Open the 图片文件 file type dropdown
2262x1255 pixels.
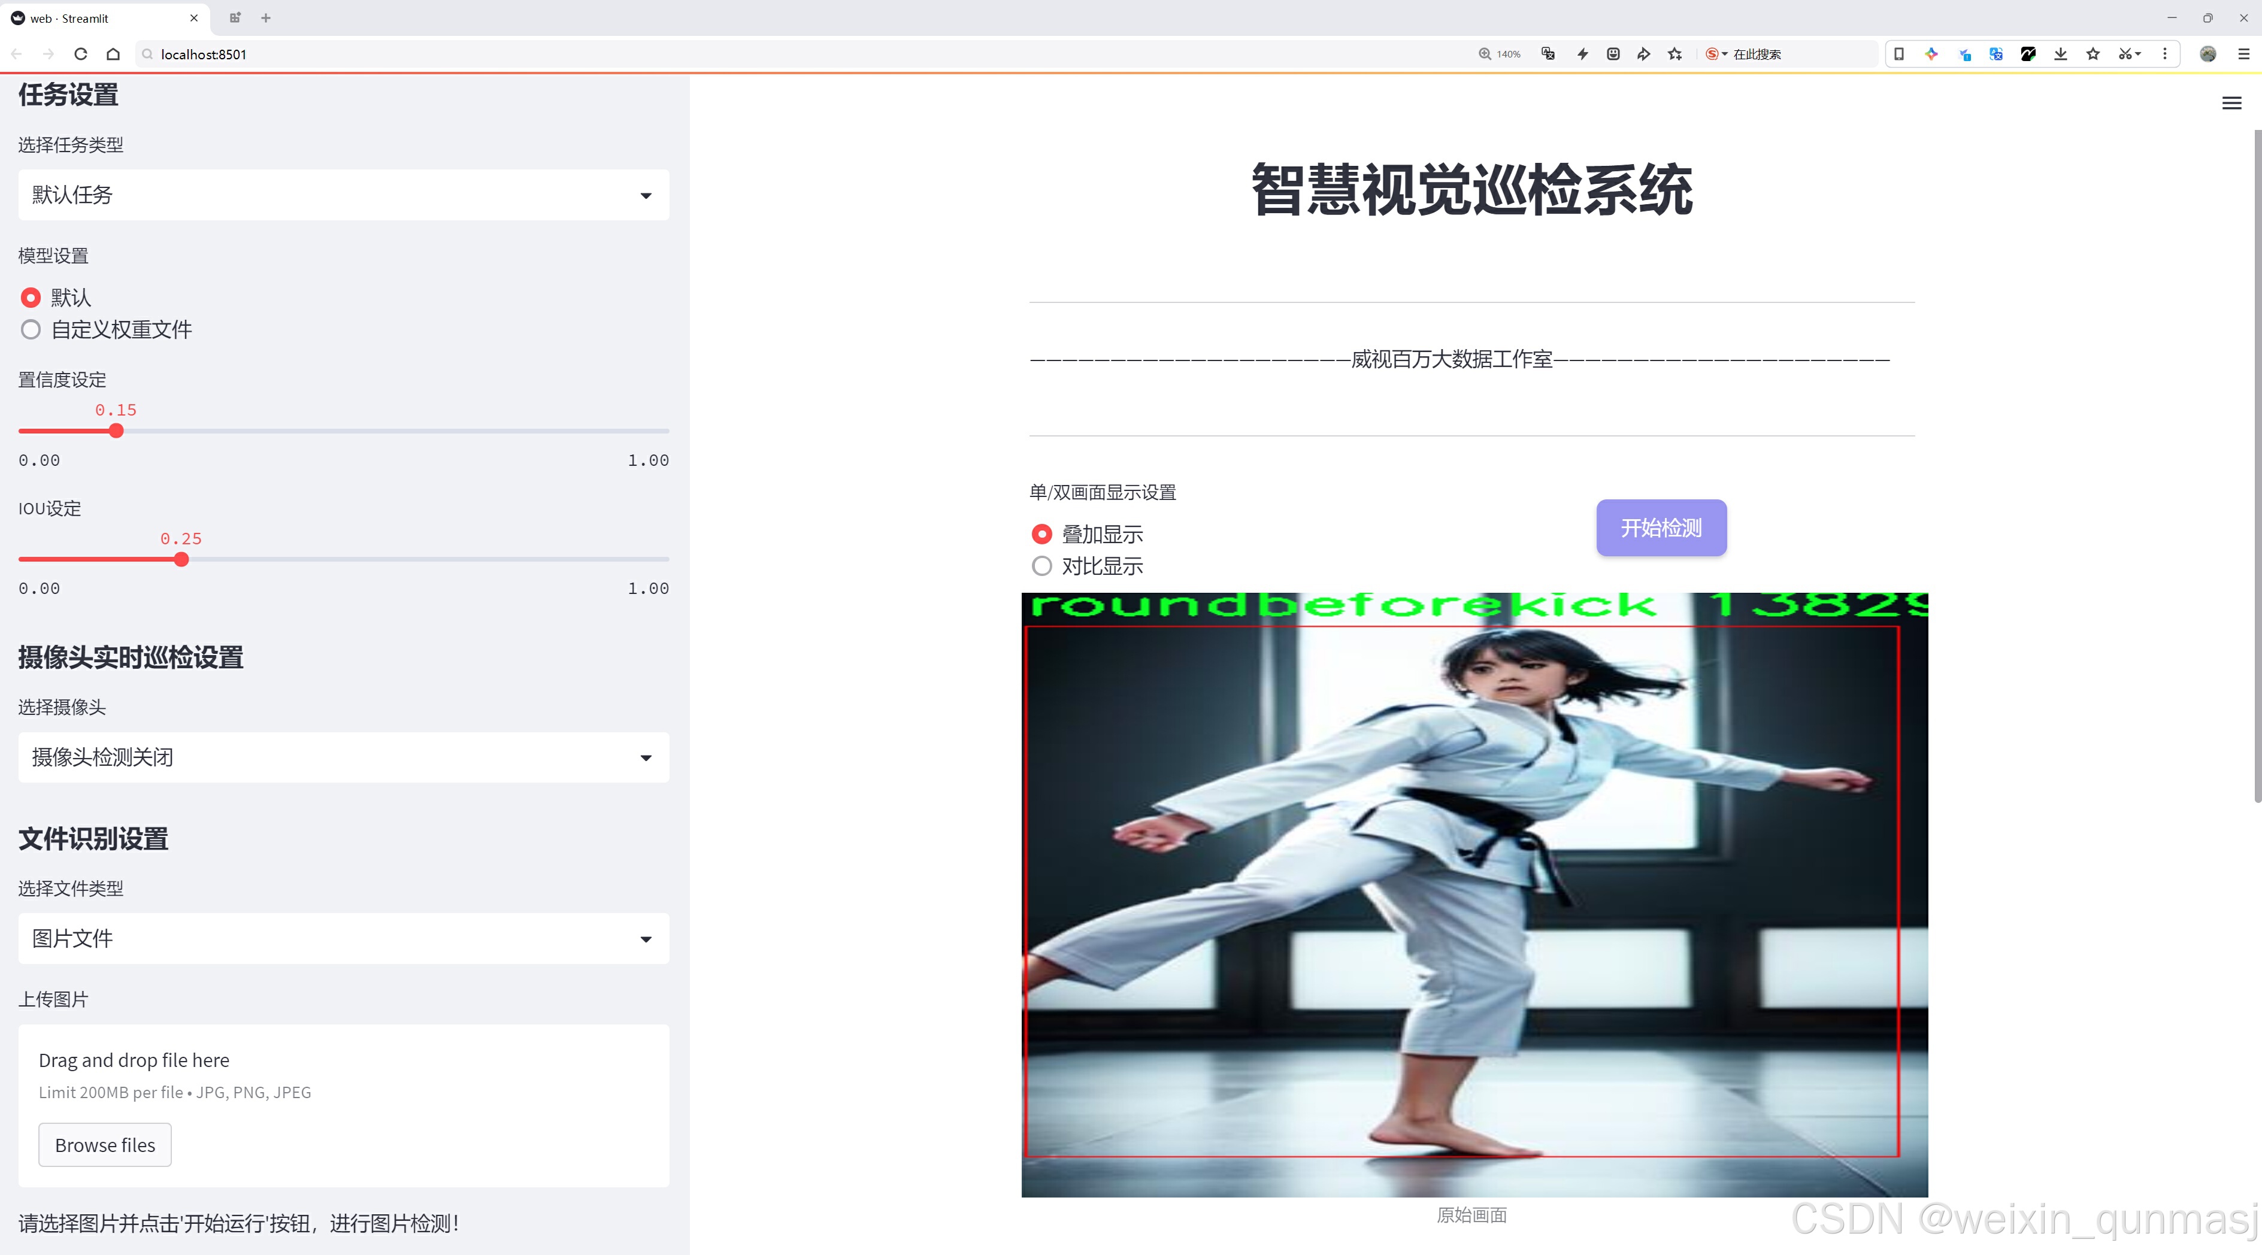click(x=343, y=939)
